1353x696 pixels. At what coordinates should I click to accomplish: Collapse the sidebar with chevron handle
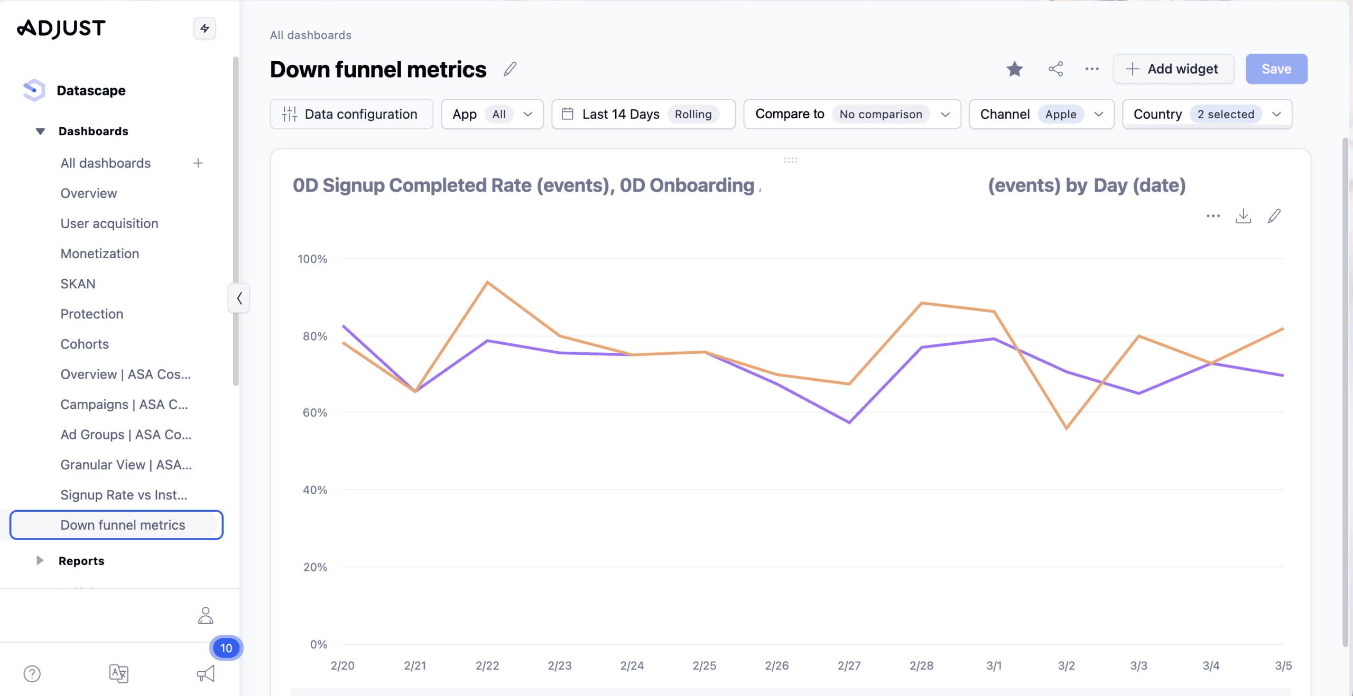pos(239,298)
